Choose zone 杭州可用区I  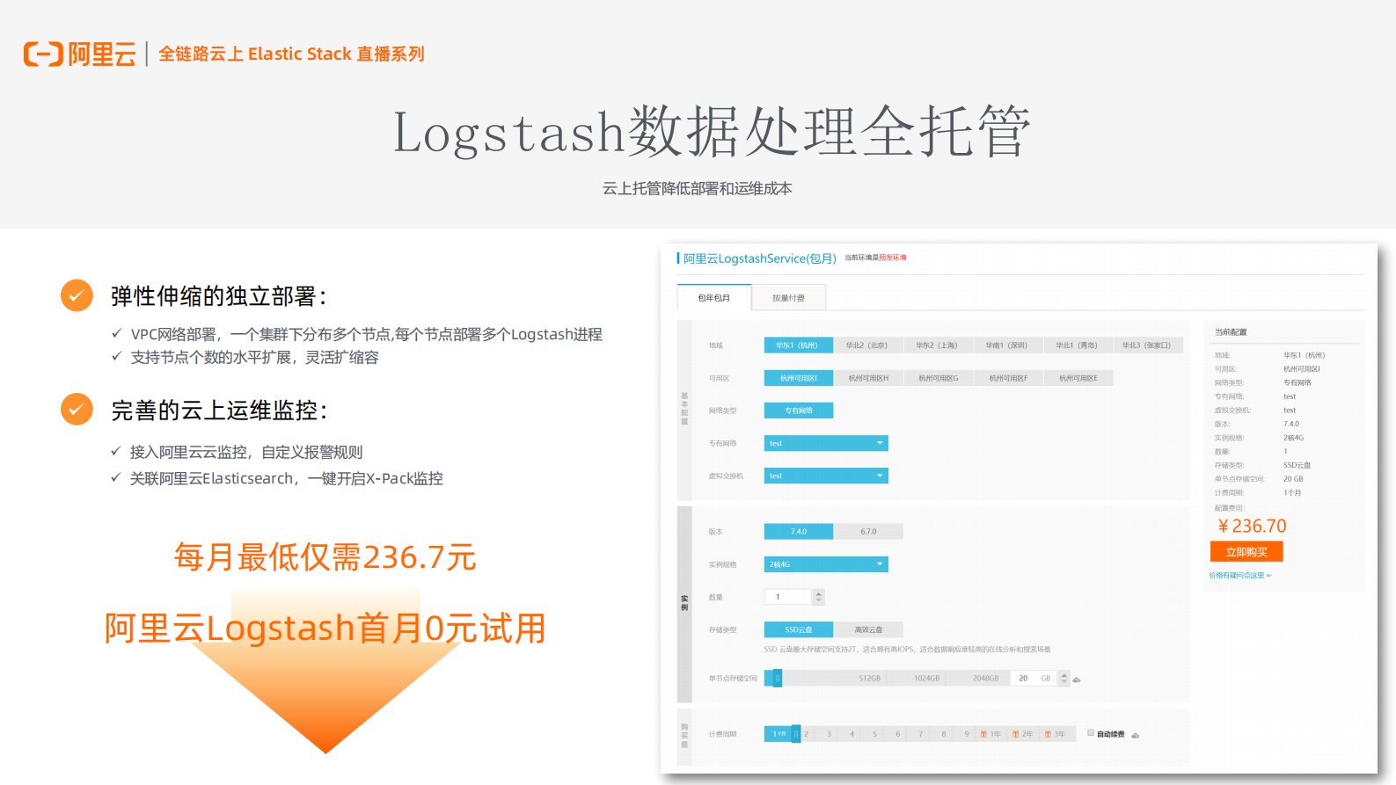pos(798,378)
